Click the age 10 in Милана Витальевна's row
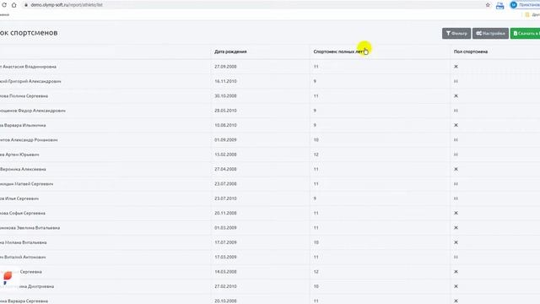Image resolution: width=540 pixels, height=304 pixels. click(x=316, y=242)
